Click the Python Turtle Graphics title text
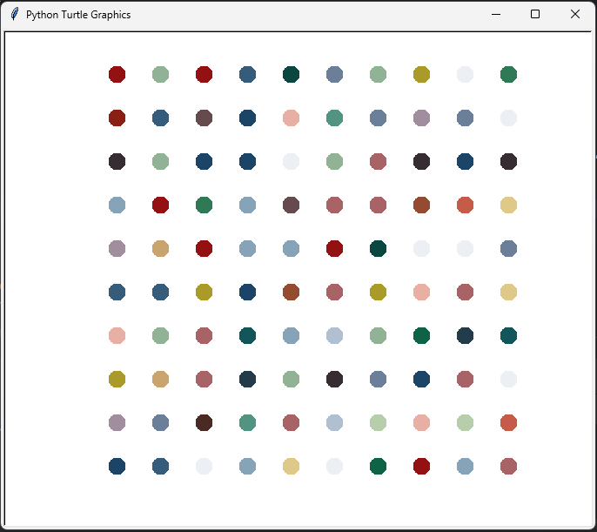This screenshot has width=597, height=532. point(78,15)
